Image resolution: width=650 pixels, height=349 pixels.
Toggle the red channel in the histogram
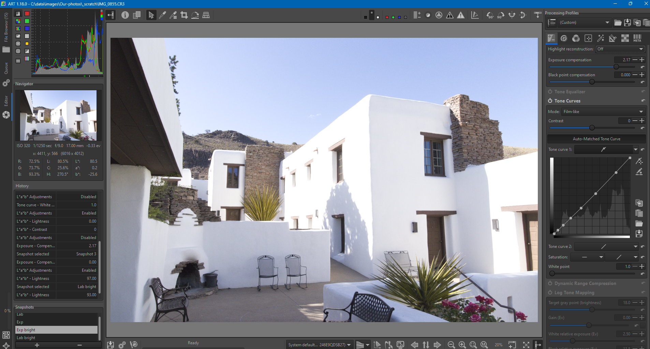27,14
